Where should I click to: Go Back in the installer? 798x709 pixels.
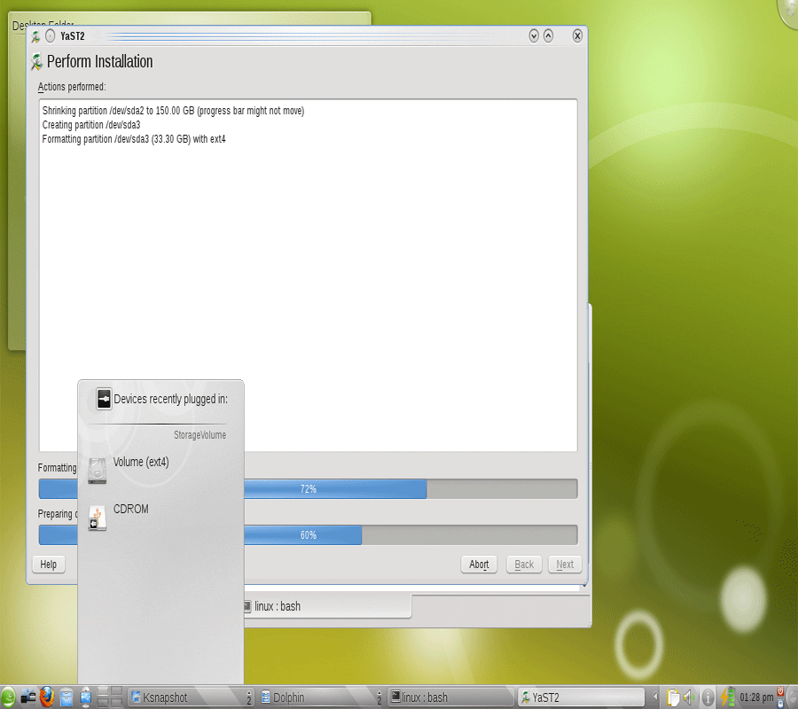click(x=524, y=565)
